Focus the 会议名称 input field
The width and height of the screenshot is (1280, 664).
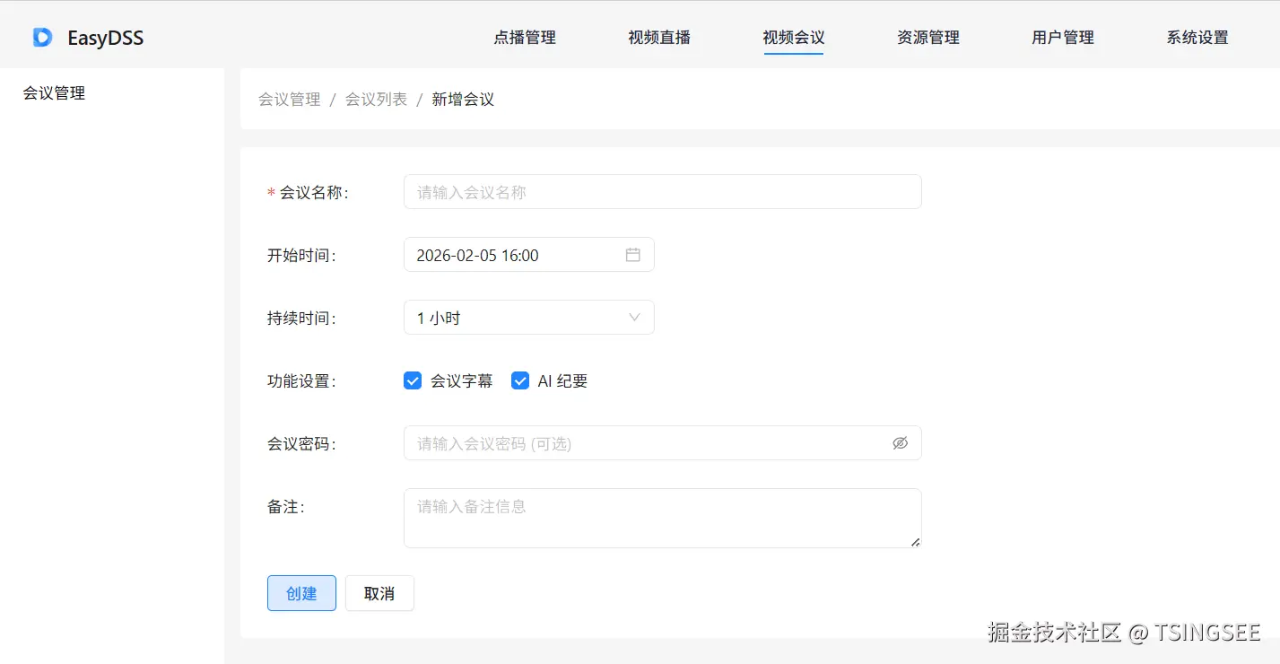[662, 192]
